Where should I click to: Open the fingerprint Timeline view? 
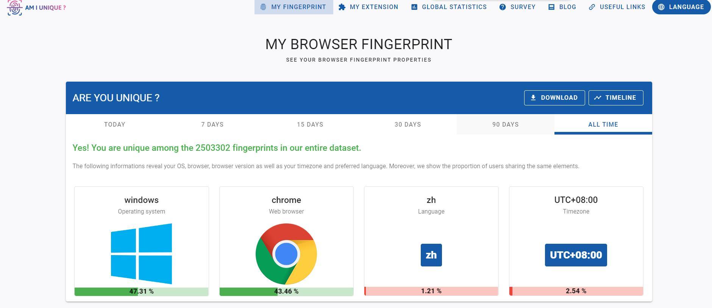[616, 98]
